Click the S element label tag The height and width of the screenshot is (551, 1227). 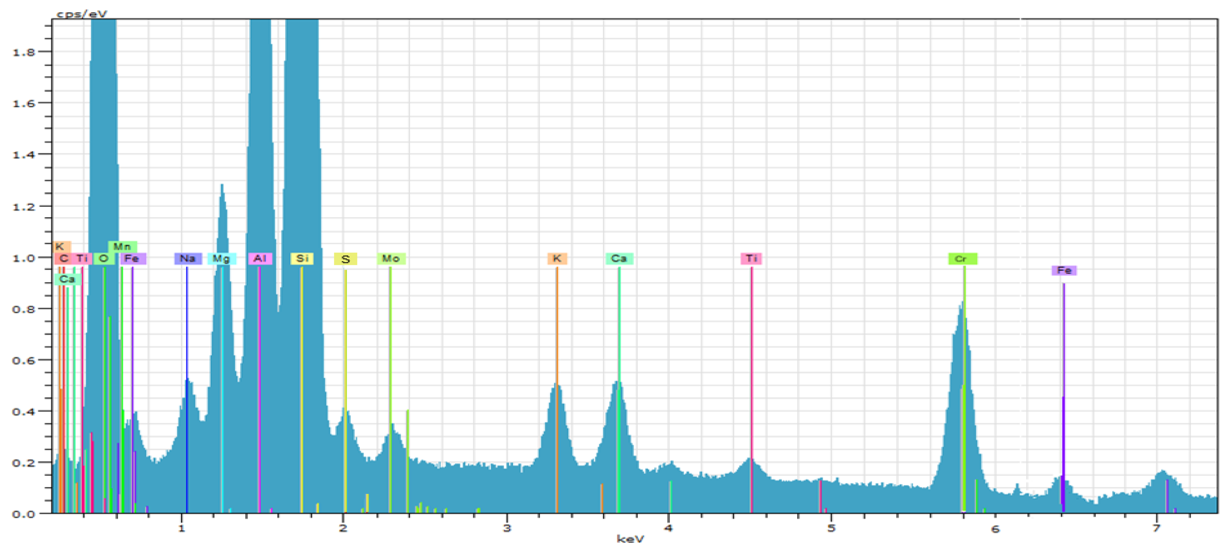[x=345, y=259]
